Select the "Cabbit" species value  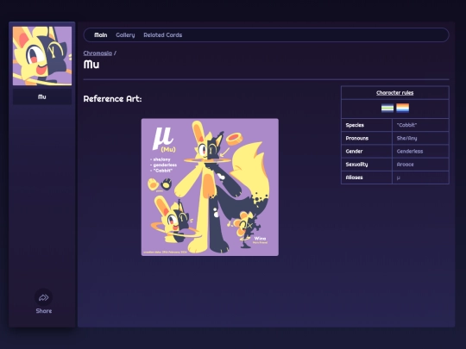(x=406, y=125)
